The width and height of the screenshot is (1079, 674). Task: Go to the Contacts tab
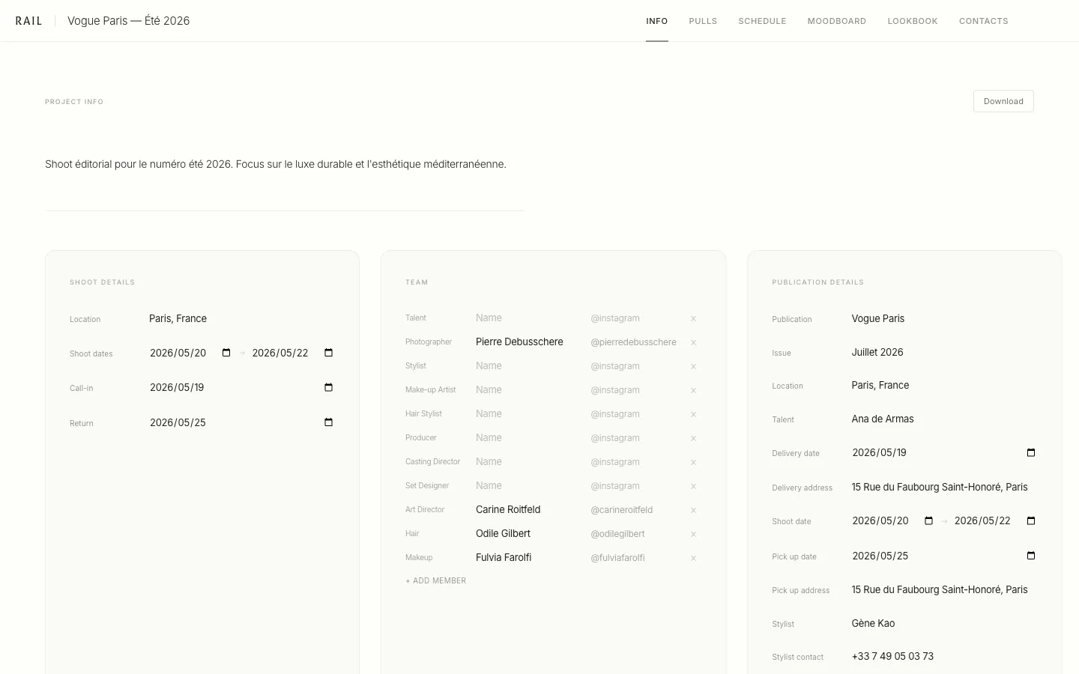click(984, 21)
